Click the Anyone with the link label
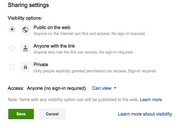187x128 pixels. [54, 46]
